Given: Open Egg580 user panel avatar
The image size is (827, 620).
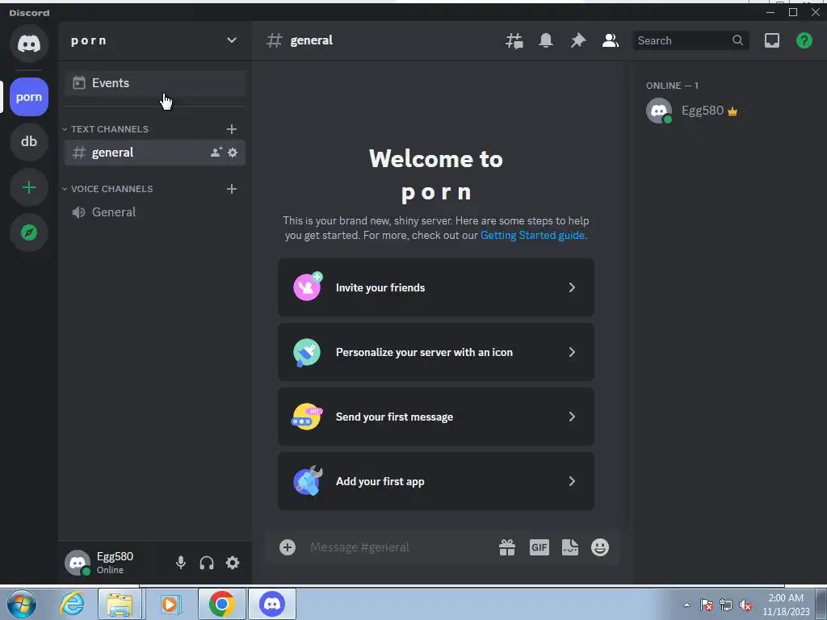Looking at the screenshot, I should tap(77, 563).
